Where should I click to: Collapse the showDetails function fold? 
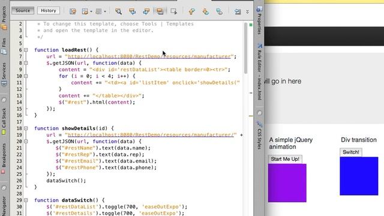coord(26,128)
